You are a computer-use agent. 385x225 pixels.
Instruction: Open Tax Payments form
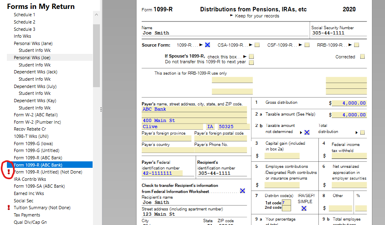27,215
